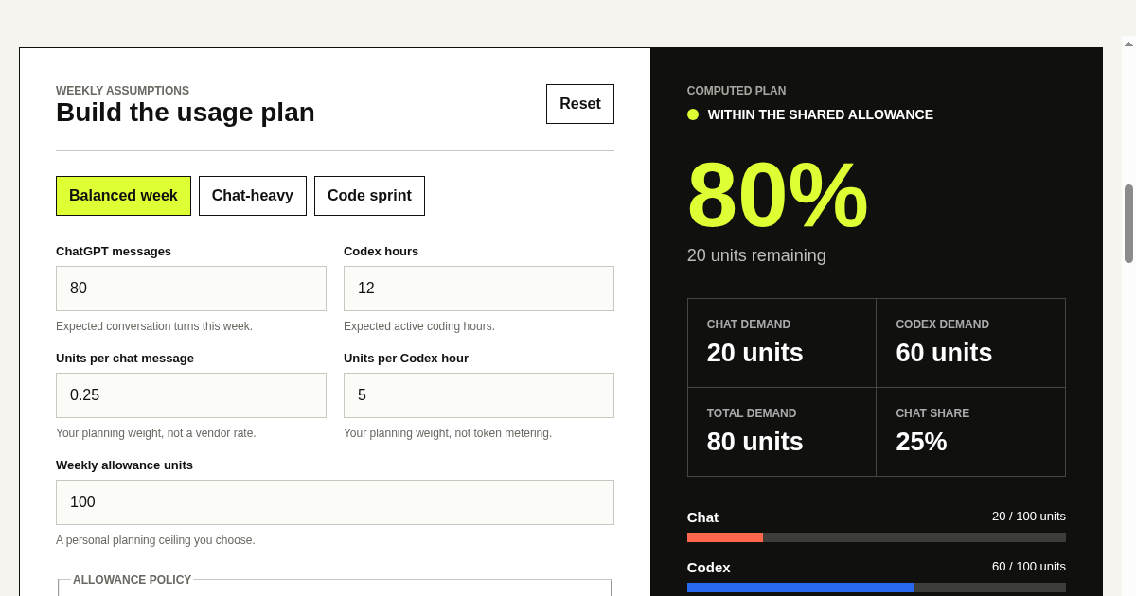The width and height of the screenshot is (1136, 596).
Task: Click the scrollbar up arrow
Action: coord(1128,44)
